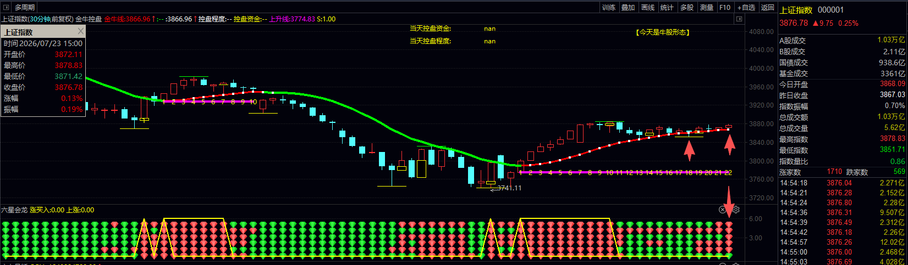This screenshot has height=265, width=908.
Task: Open the 多周期 multi-period tab
Action: point(25,7)
